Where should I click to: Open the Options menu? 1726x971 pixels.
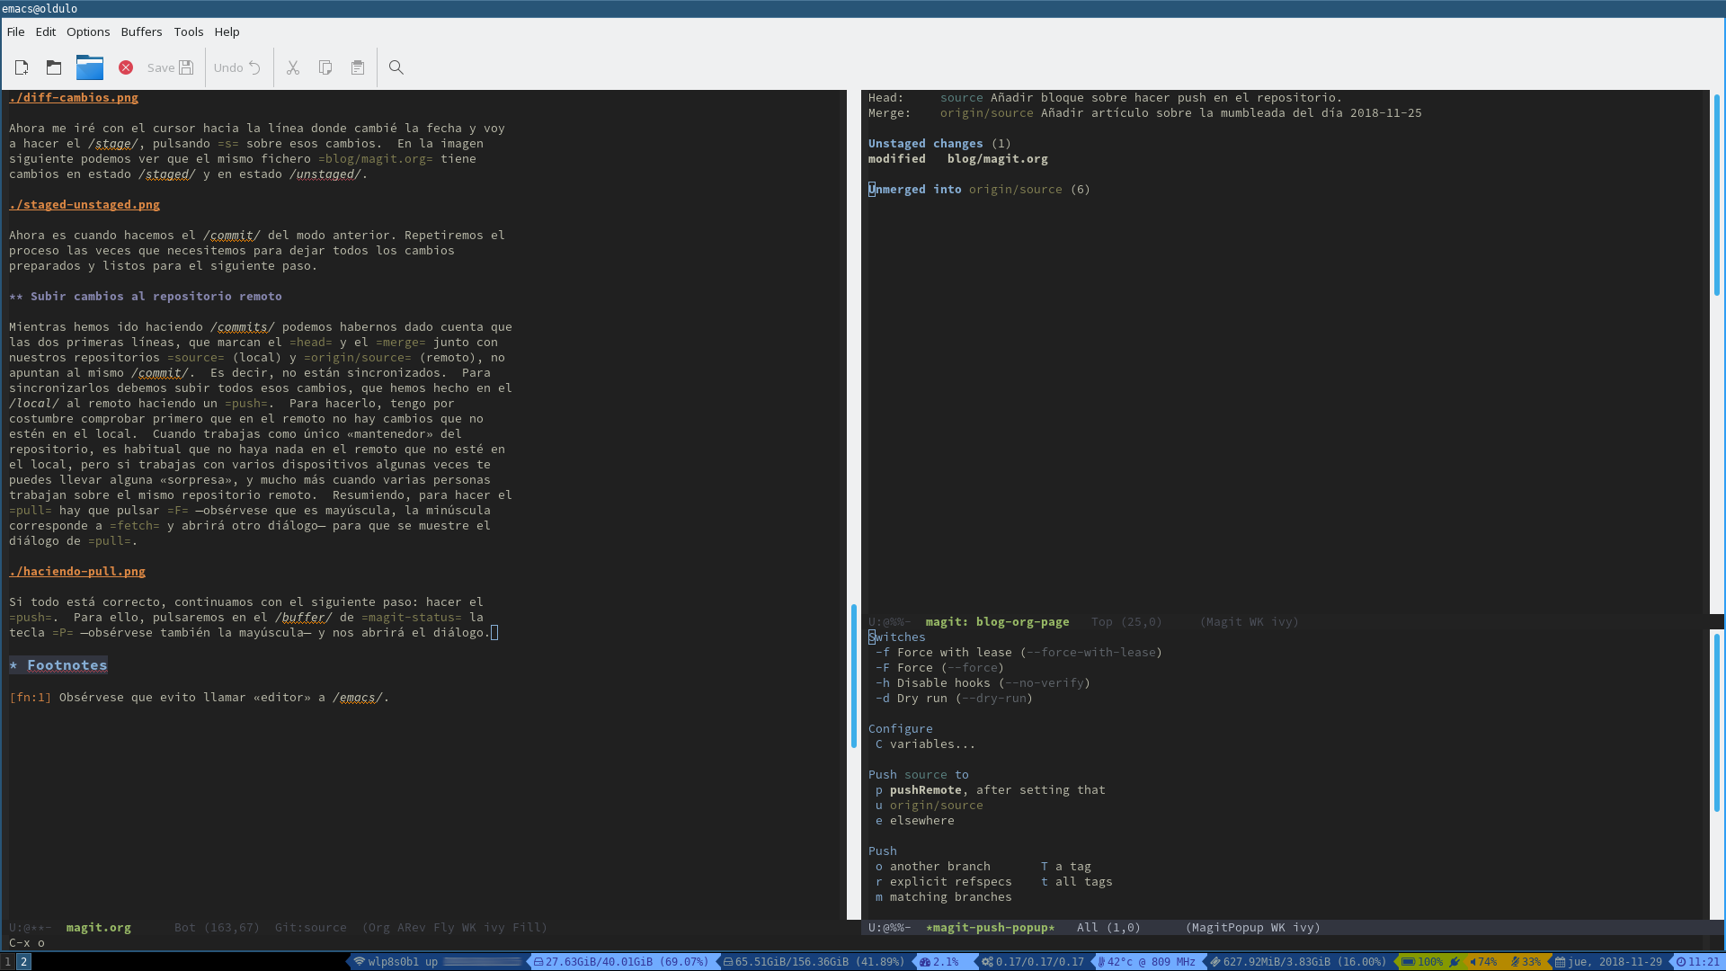[88, 31]
